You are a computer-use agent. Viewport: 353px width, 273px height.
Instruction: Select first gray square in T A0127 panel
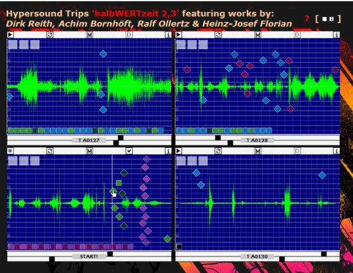pyautogui.click(x=13, y=44)
